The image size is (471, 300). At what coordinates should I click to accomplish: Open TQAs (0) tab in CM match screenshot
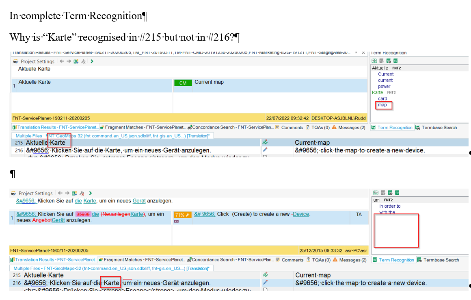(318, 128)
